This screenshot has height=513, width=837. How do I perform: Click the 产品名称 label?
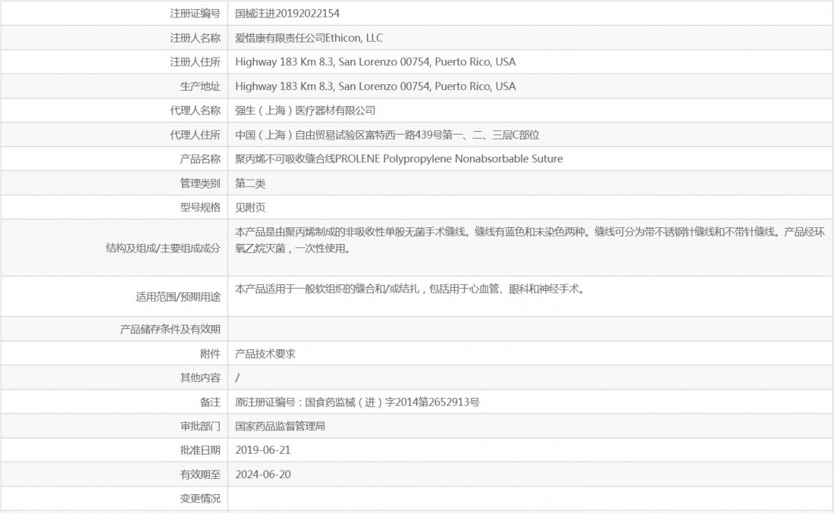(x=200, y=159)
